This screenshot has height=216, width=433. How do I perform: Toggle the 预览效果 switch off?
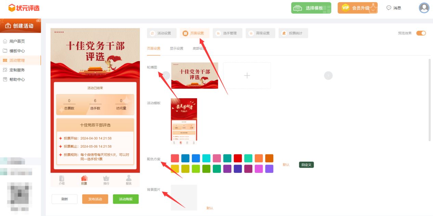point(421,33)
